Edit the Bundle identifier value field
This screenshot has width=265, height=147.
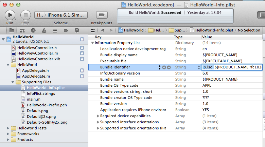(232, 67)
